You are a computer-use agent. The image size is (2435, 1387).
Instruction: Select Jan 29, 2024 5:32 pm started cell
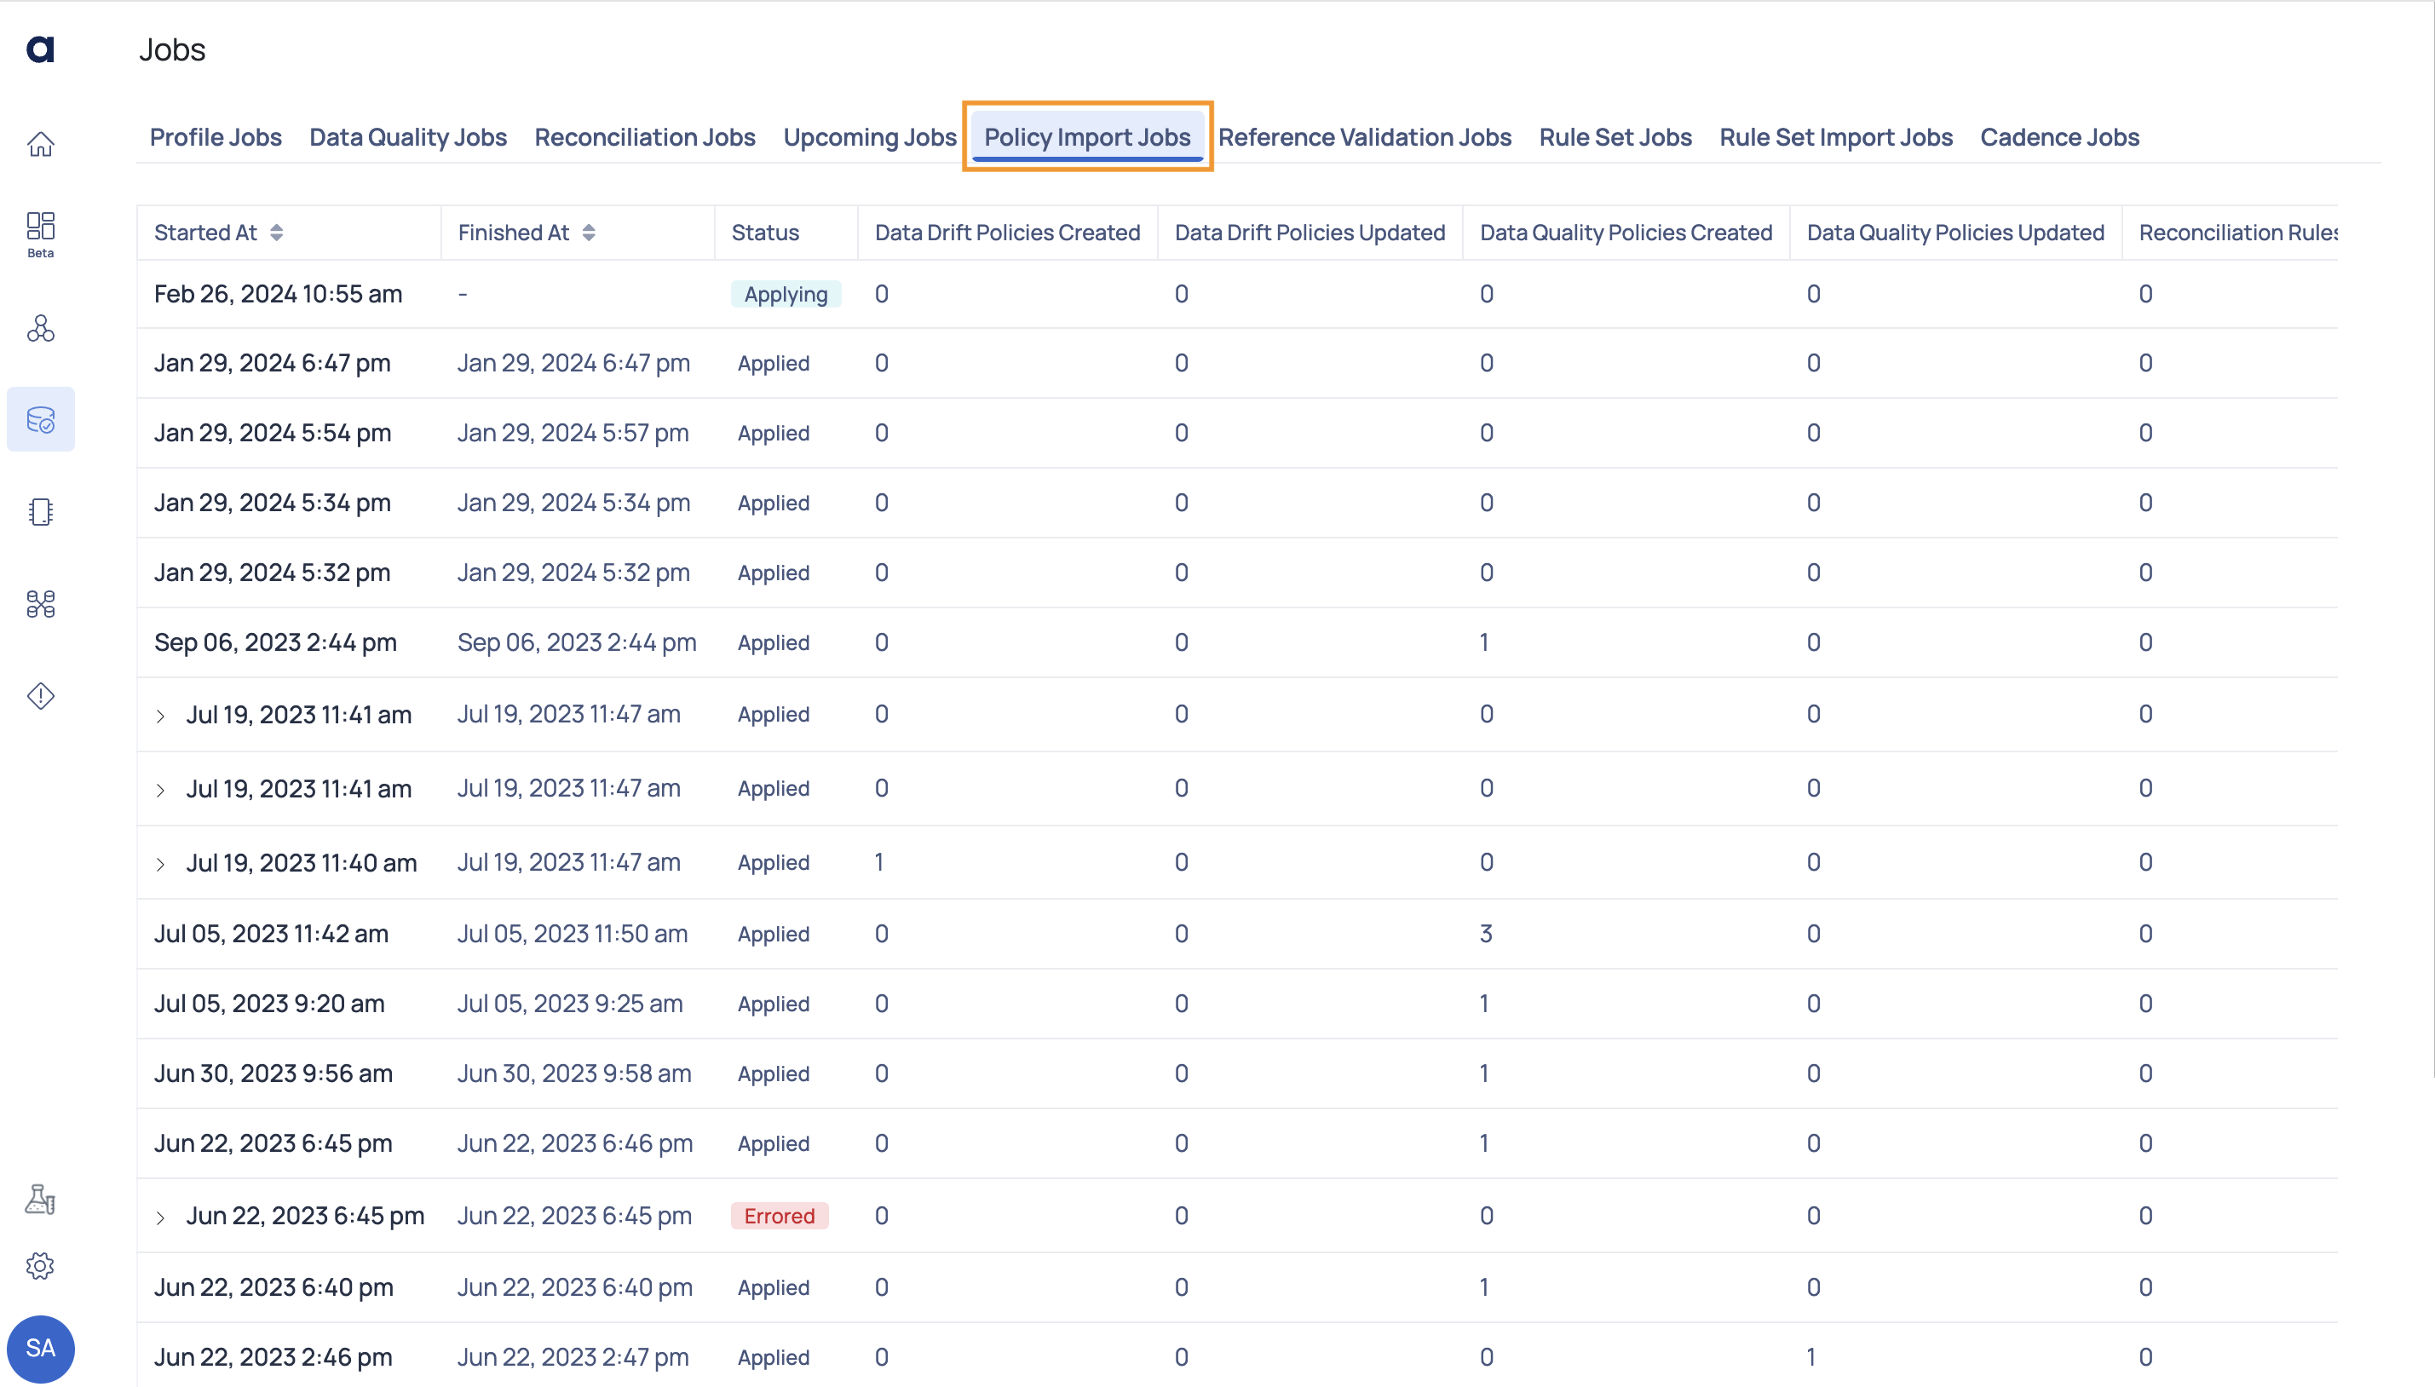pos(273,573)
